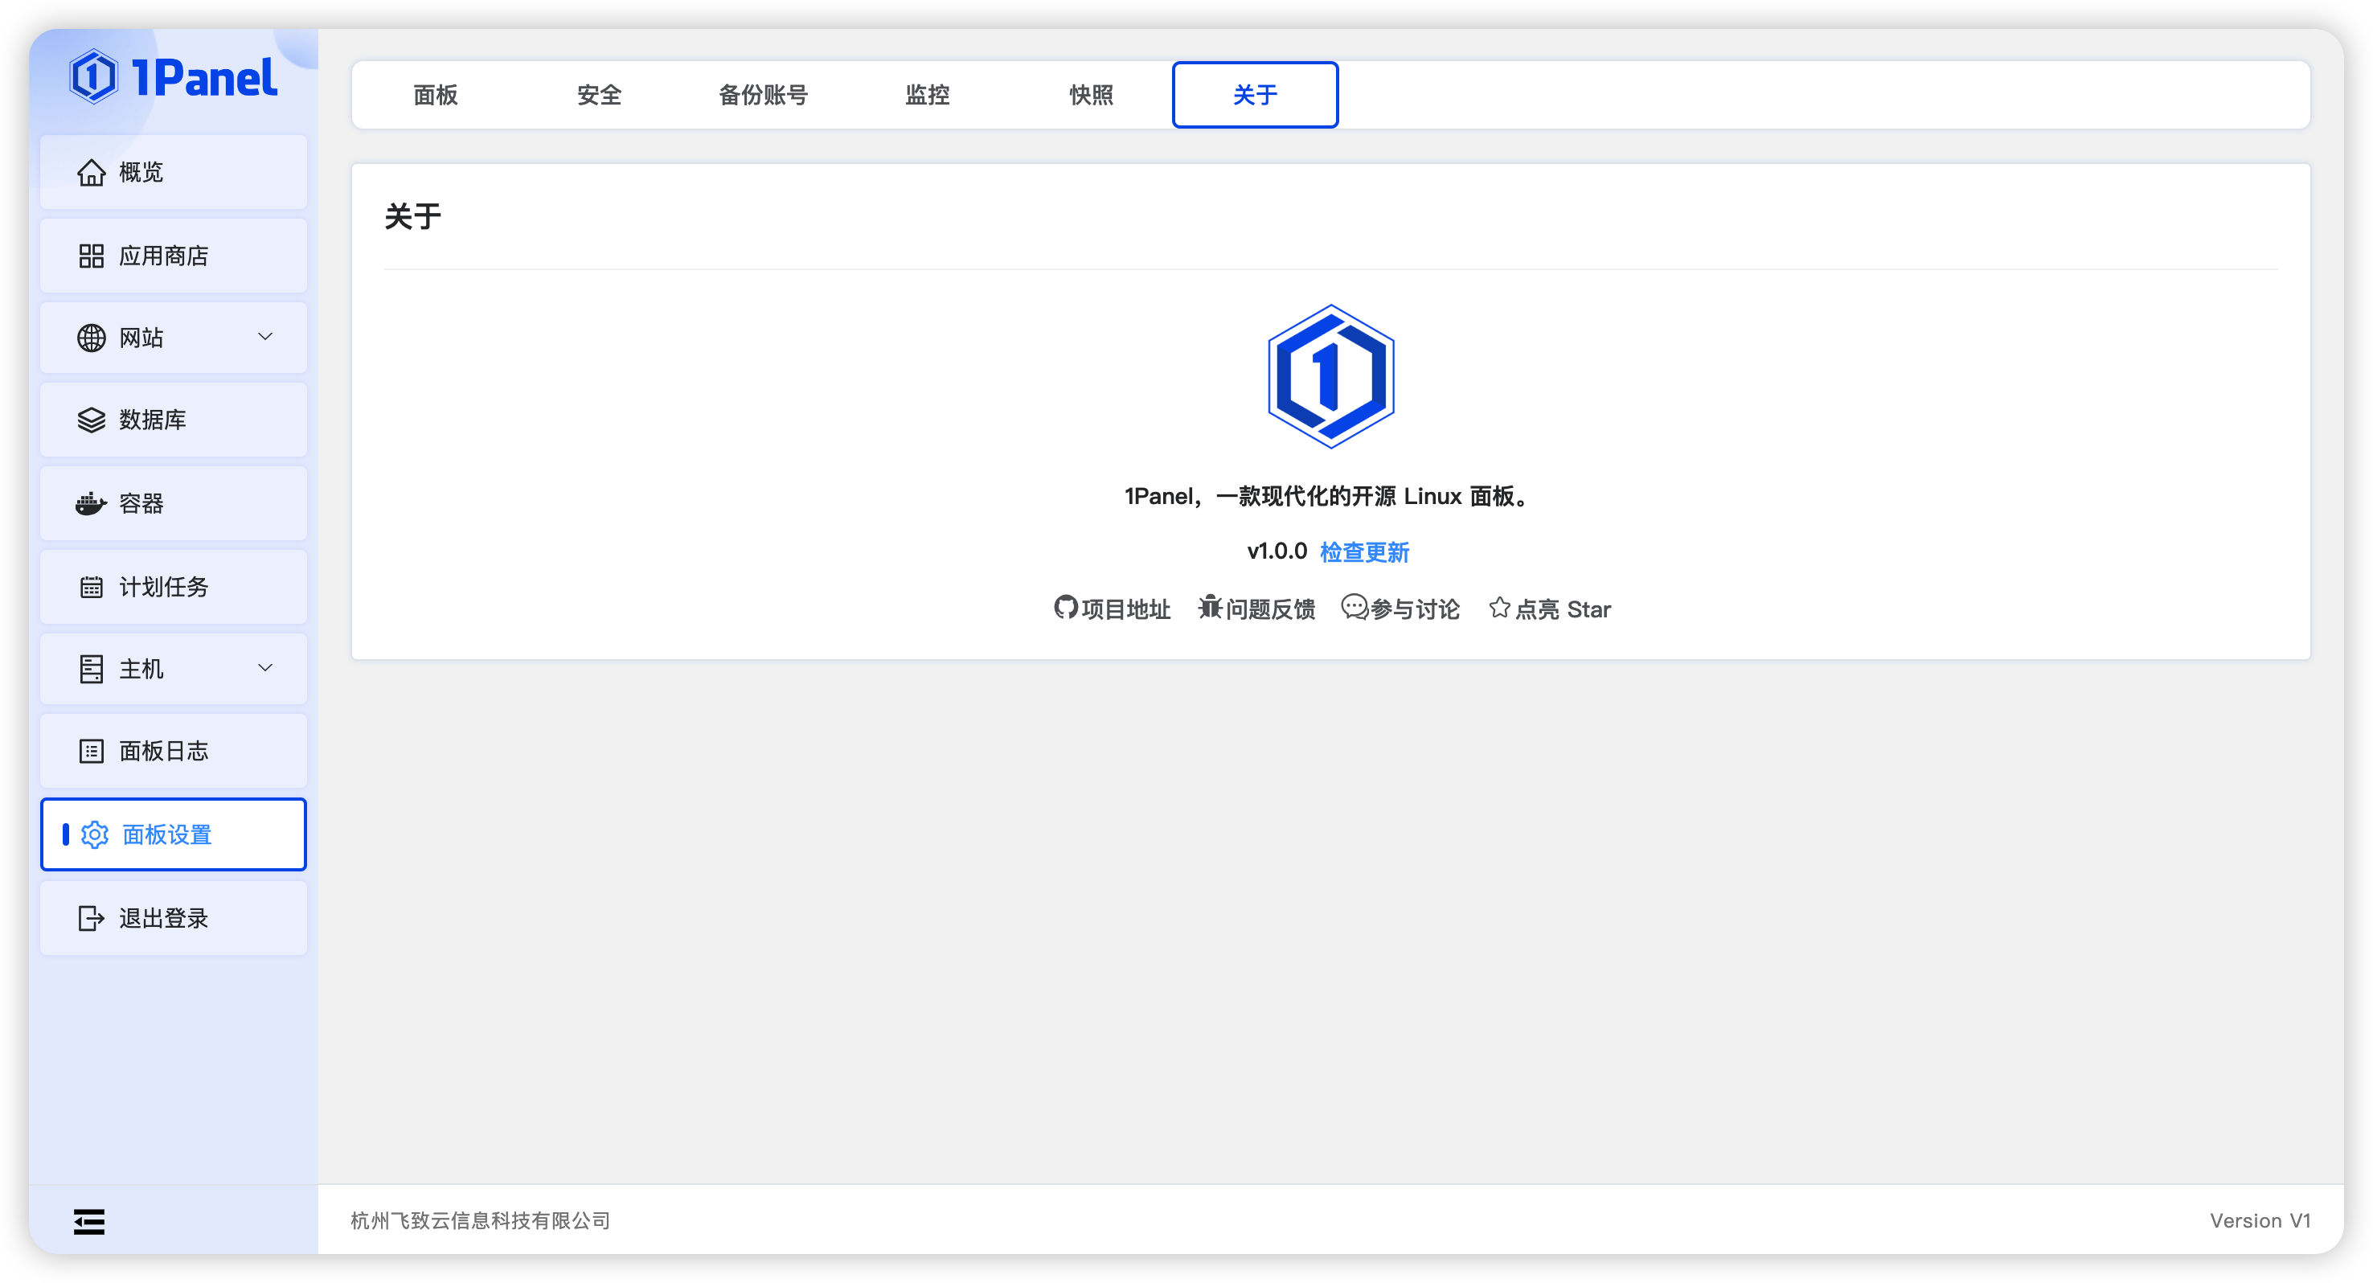2373x1283 pixels.
Task: Click the 检查更新 update link
Action: pyautogui.click(x=1364, y=551)
